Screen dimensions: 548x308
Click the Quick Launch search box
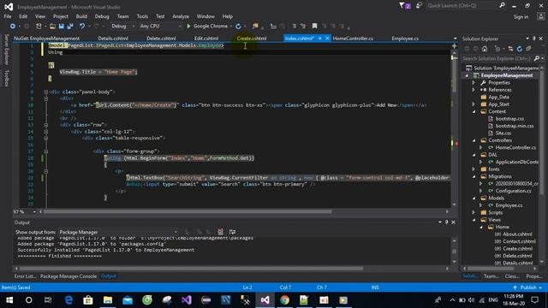462,6
